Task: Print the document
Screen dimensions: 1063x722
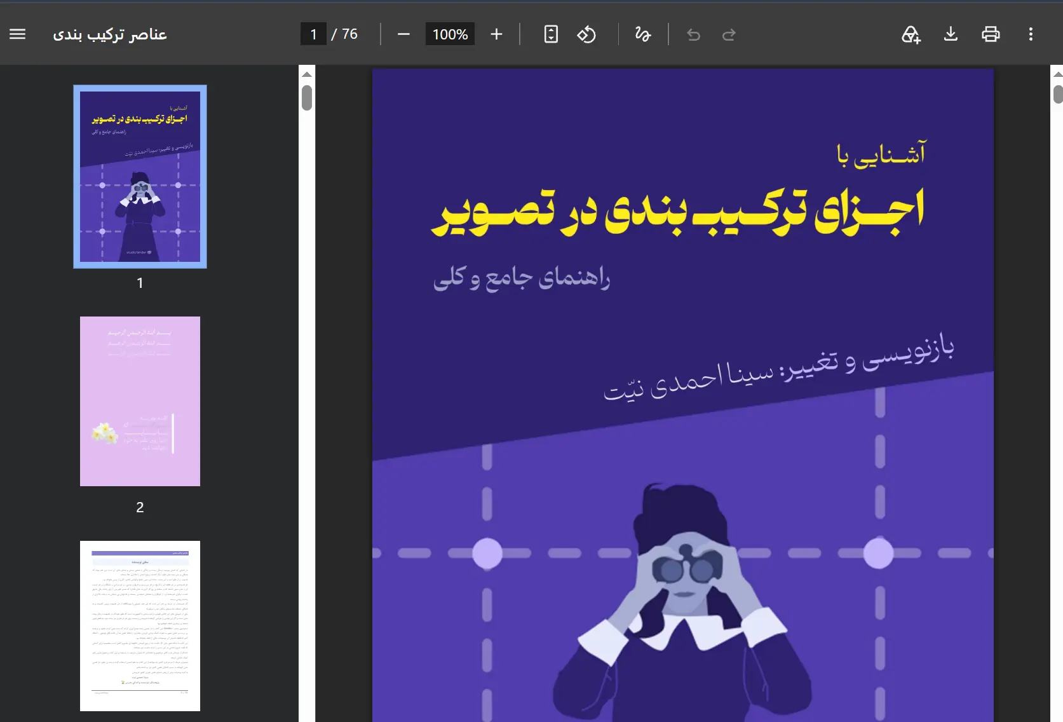Action: [991, 34]
